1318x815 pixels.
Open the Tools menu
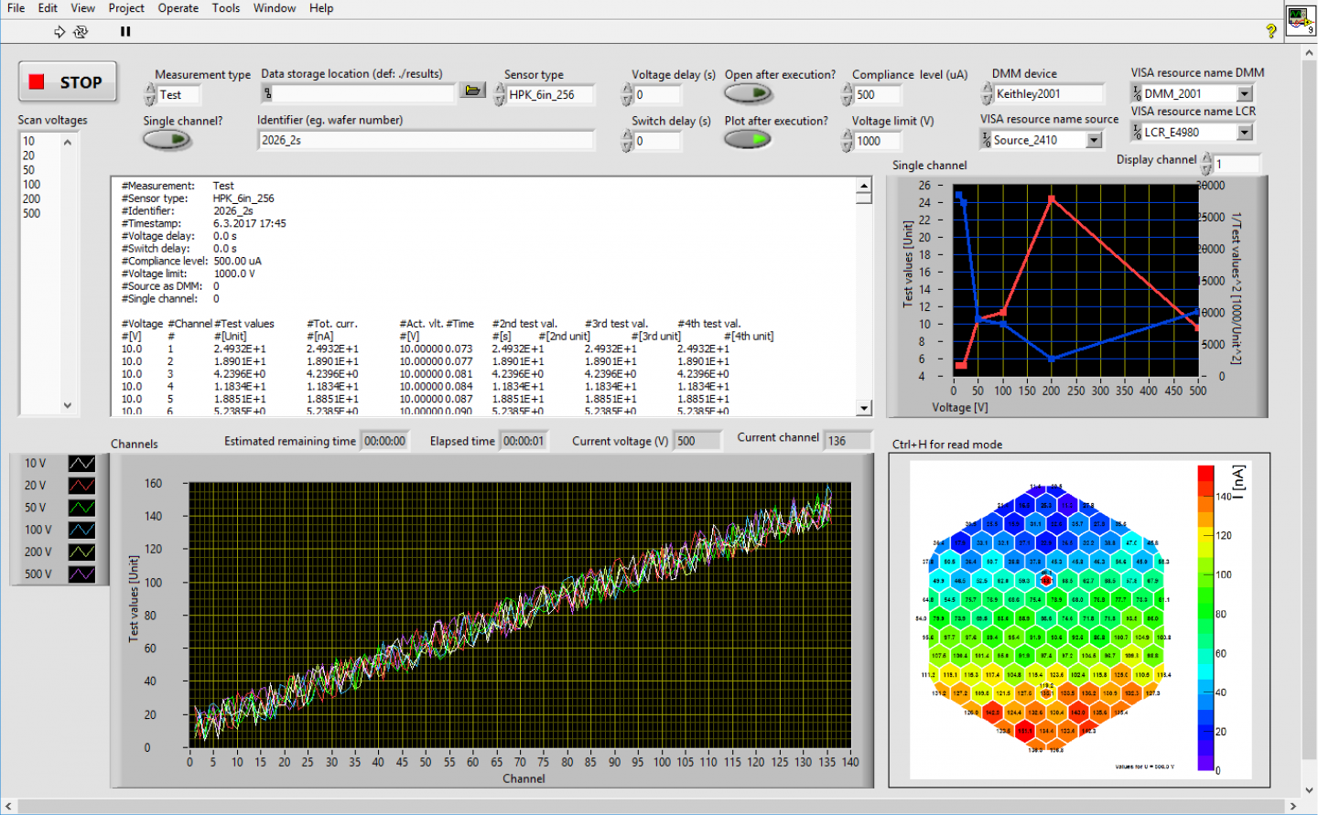pos(226,8)
